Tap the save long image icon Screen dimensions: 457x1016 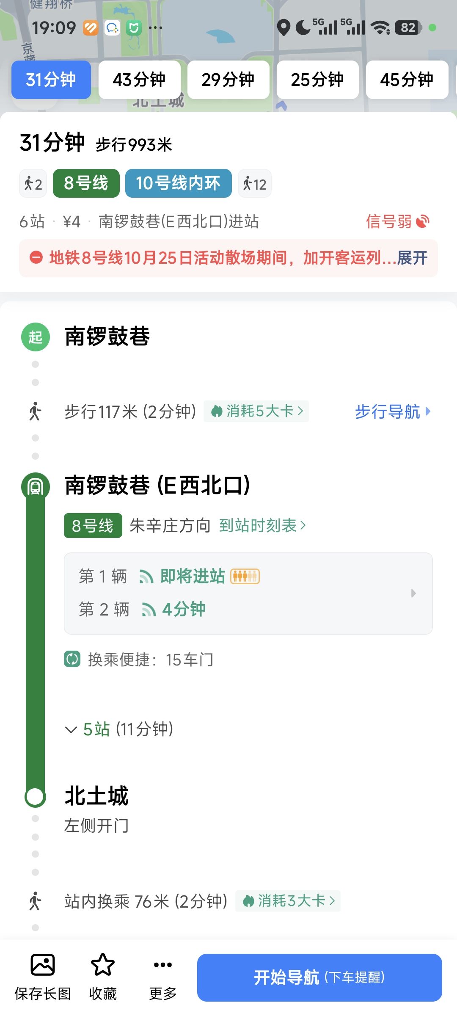[42, 965]
